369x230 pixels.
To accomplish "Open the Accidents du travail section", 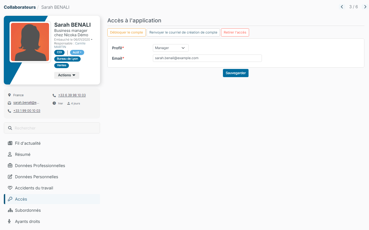I will click(52, 188).
